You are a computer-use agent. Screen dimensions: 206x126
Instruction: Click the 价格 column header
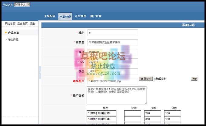pos(154,108)
